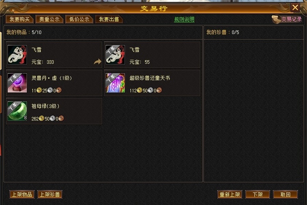Open the 规则说明 link
Screen dimensions: 307x205
coord(184,19)
